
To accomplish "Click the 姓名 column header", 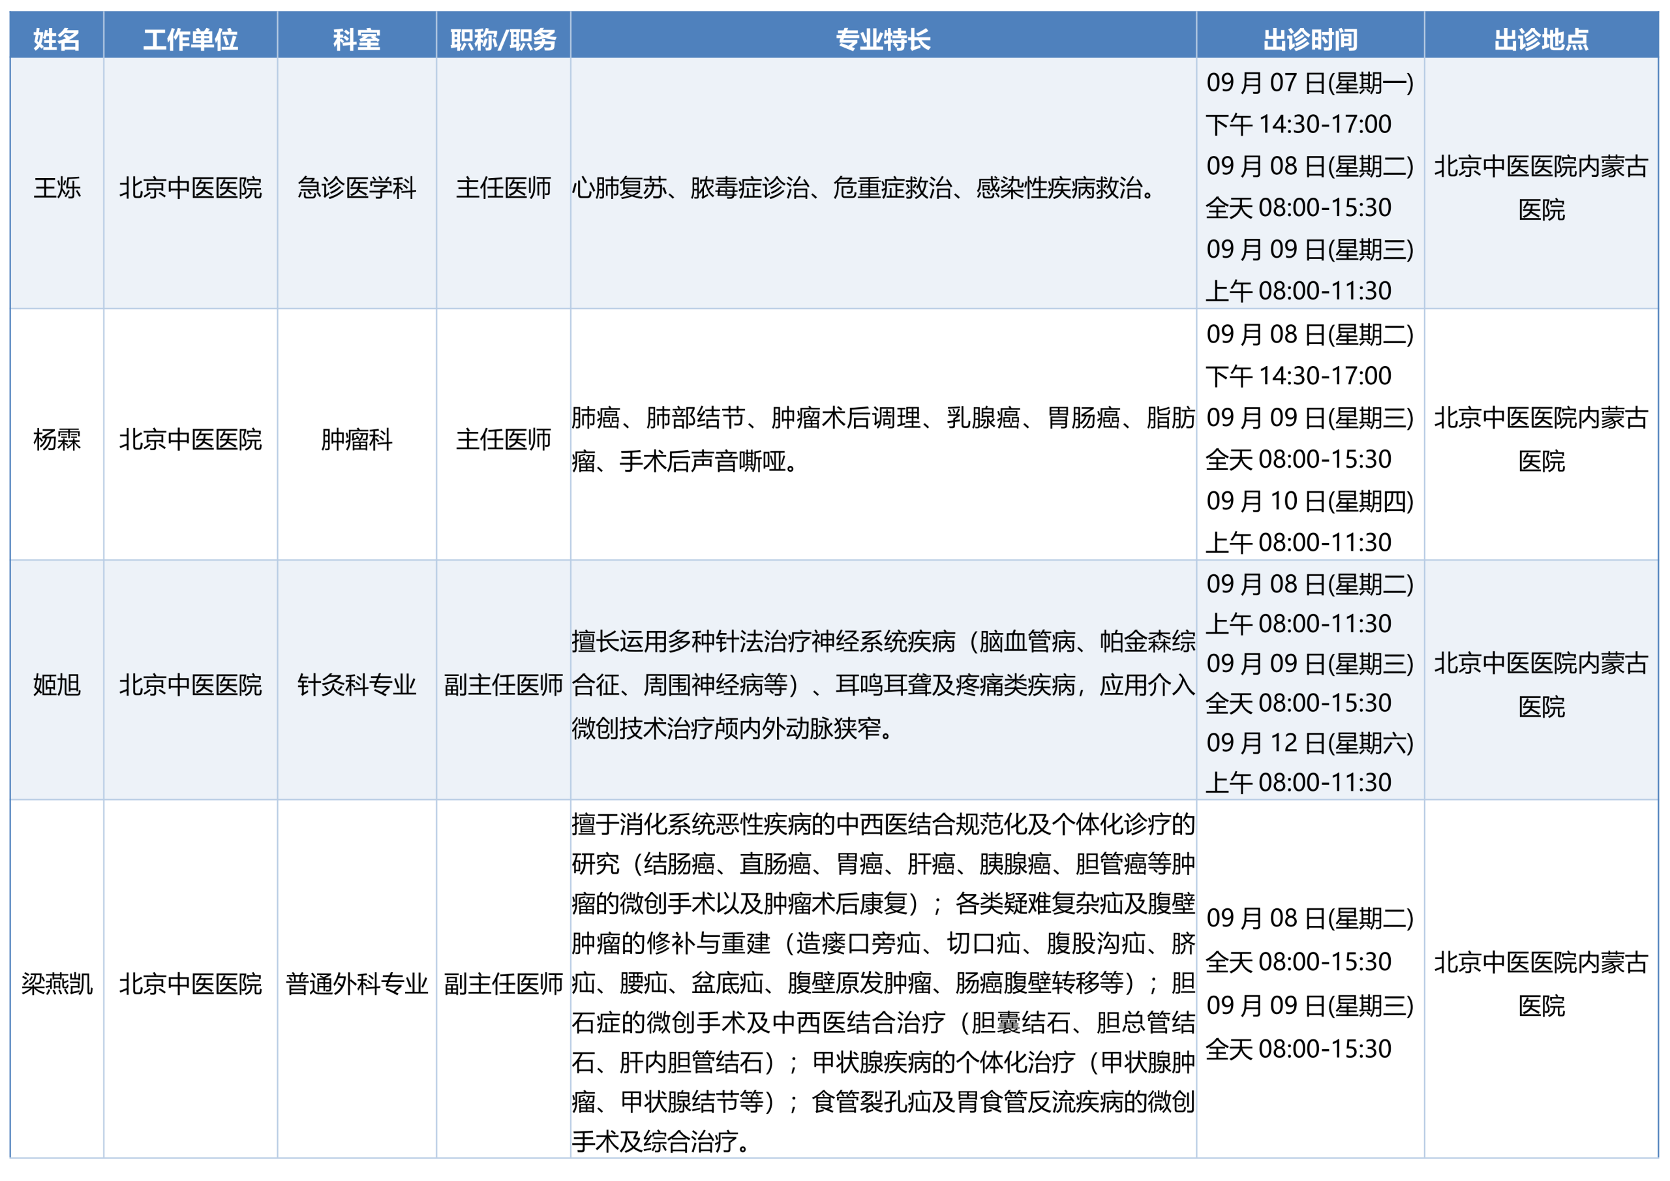I will pyautogui.click(x=57, y=38).
